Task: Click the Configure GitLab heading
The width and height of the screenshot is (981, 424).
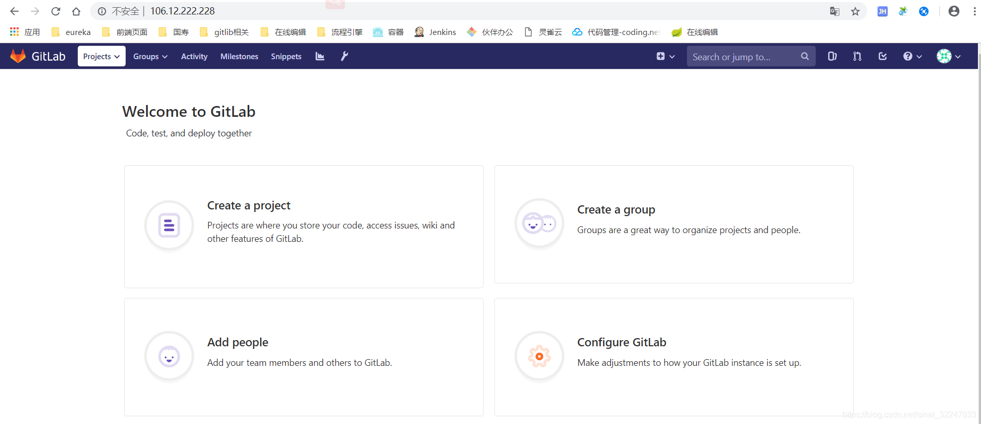Action: point(622,342)
